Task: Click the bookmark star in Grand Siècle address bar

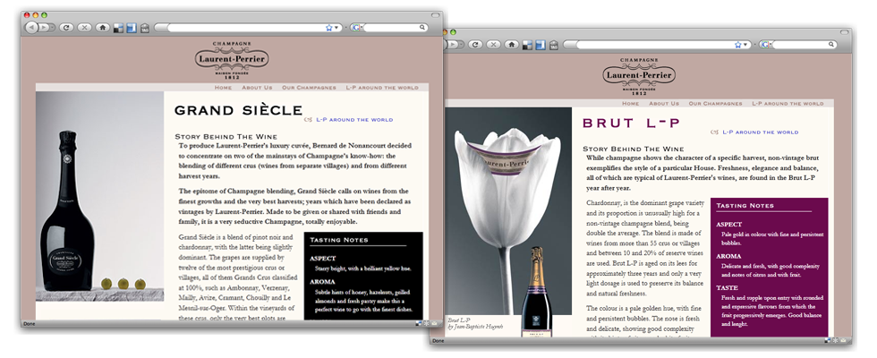Action: pyautogui.click(x=328, y=28)
